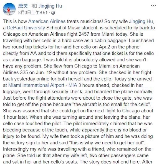Follow the American Airlines page link

click(47, 21)
